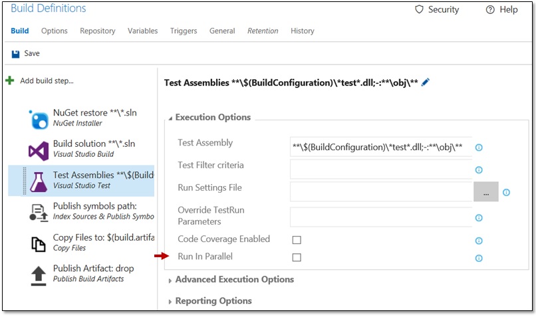This screenshot has width=536, height=317.
Task: Select the Publish symbols path icon
Action: coord(38,212)
